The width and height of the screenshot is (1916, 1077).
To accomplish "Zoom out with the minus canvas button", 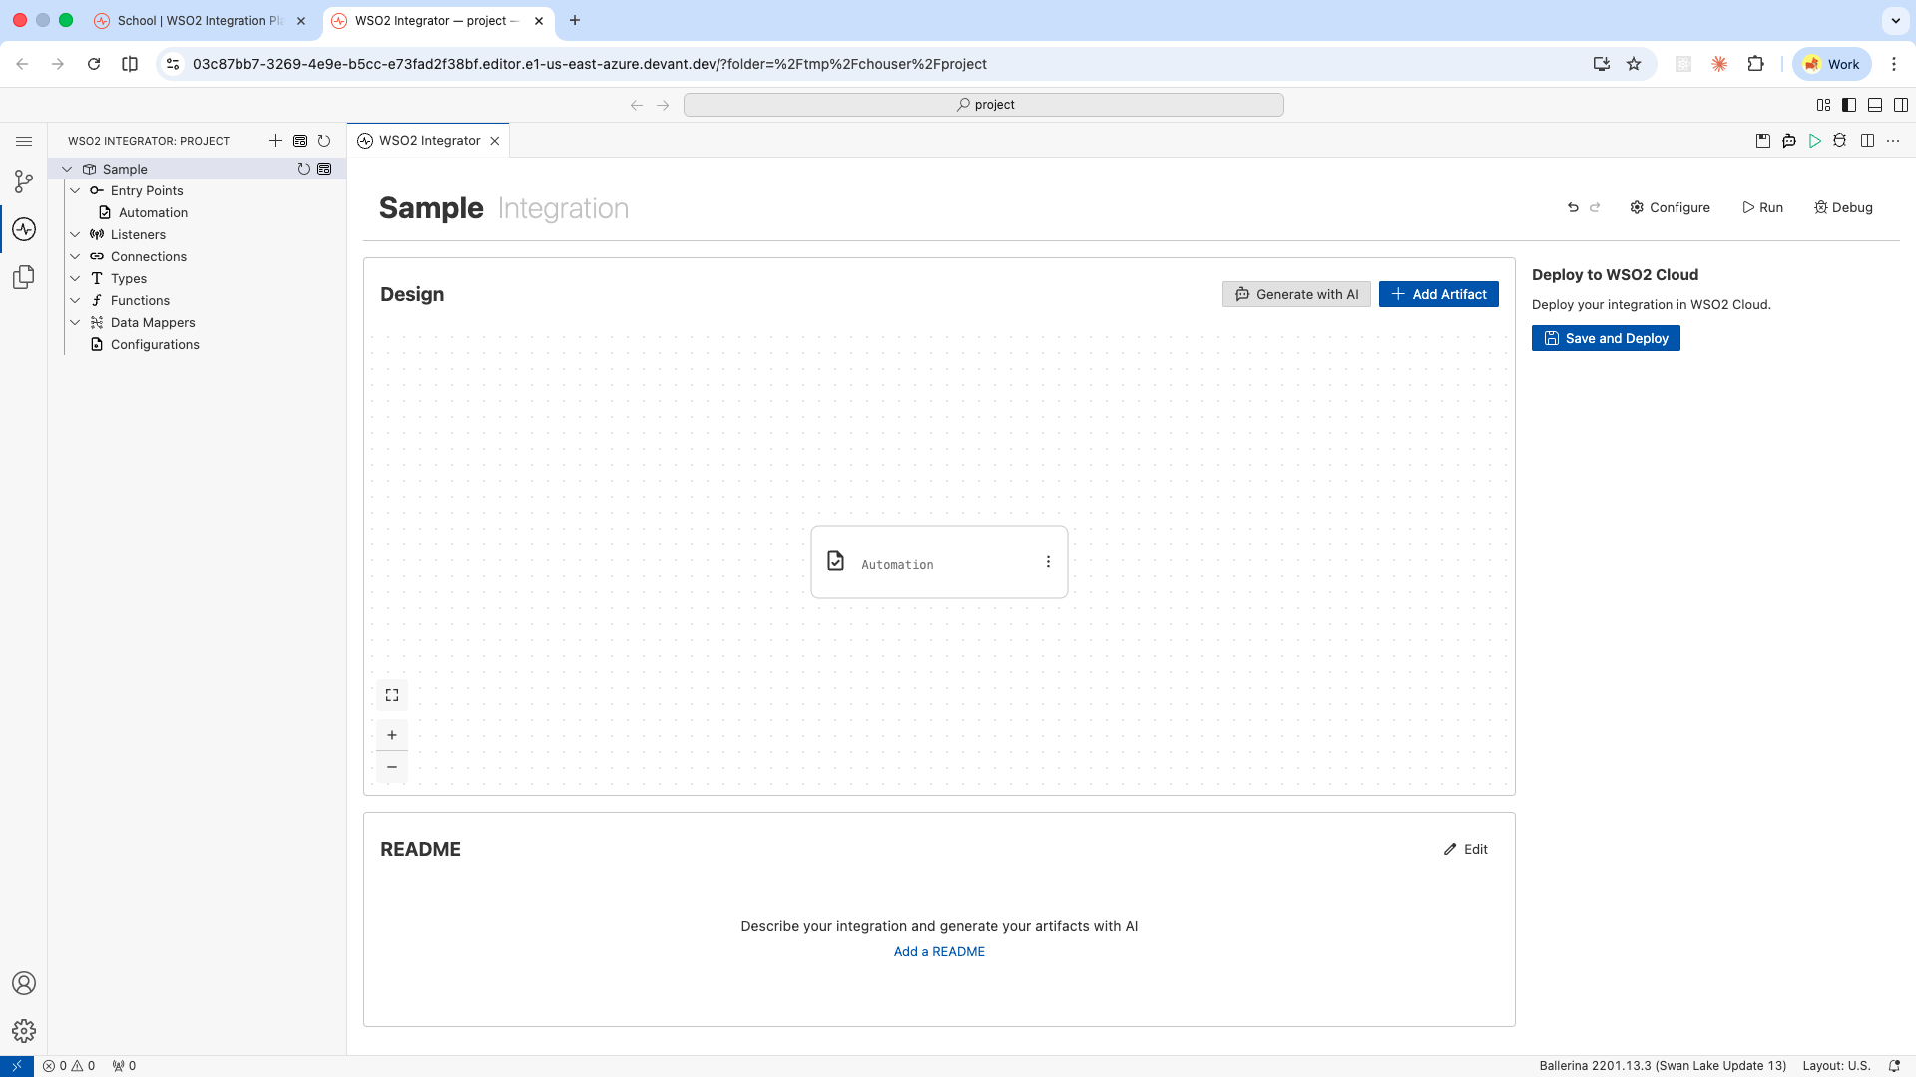I will click(x=392, y=767).
